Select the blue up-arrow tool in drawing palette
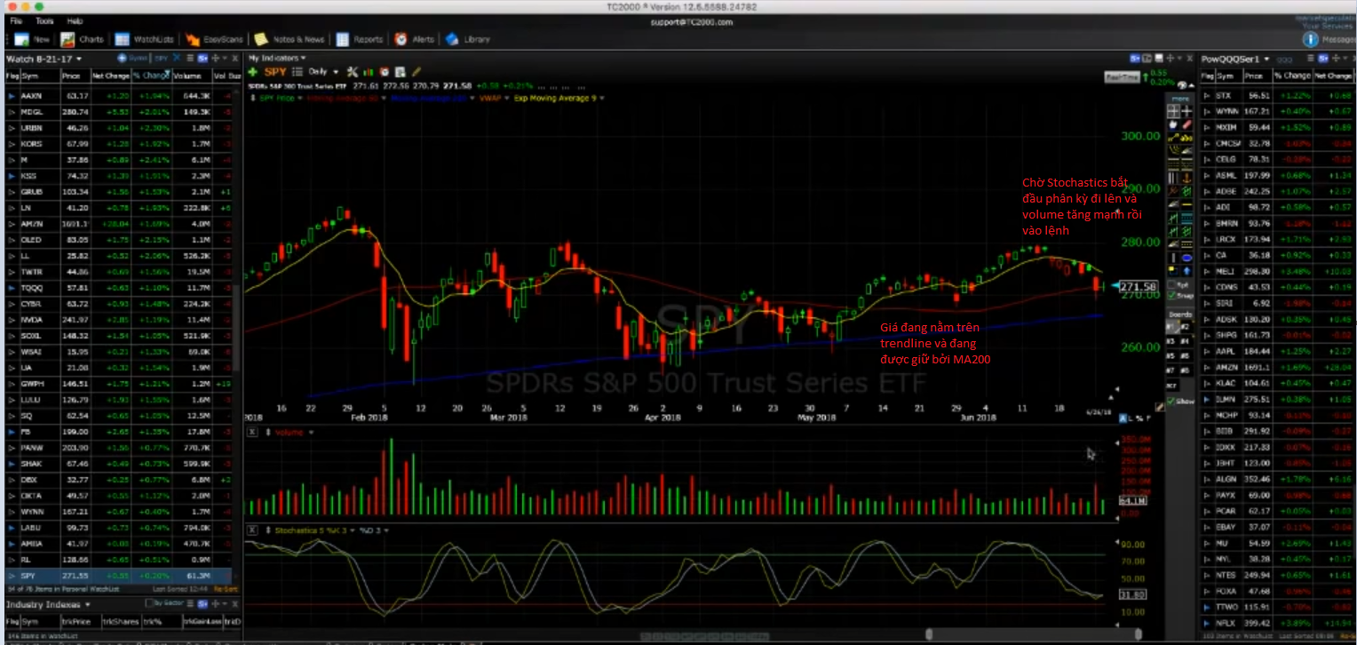Screen dimensions: 1357x645 click(x=1186, y=269)
